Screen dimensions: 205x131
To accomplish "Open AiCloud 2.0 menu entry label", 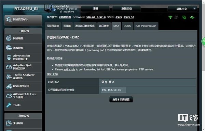I will coord(25,96).
